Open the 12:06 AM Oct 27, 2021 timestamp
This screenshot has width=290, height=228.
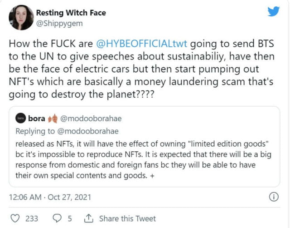point(50,197)
